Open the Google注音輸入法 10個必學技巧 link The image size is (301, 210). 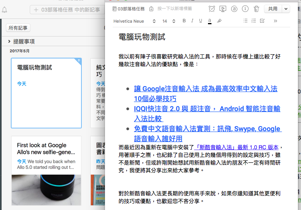206,94
